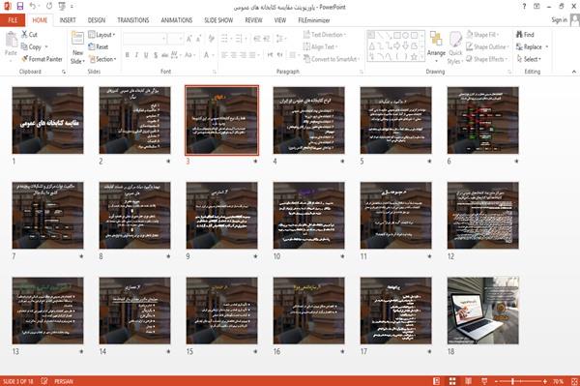Click the Find binoculars icon
580x386 pixels.
point(519,35)
